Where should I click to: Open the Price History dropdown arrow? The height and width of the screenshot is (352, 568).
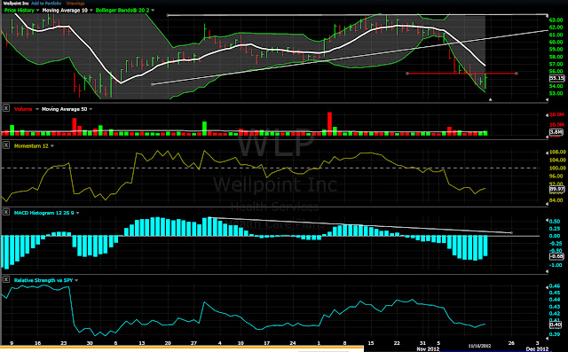[x=37, y=10]
